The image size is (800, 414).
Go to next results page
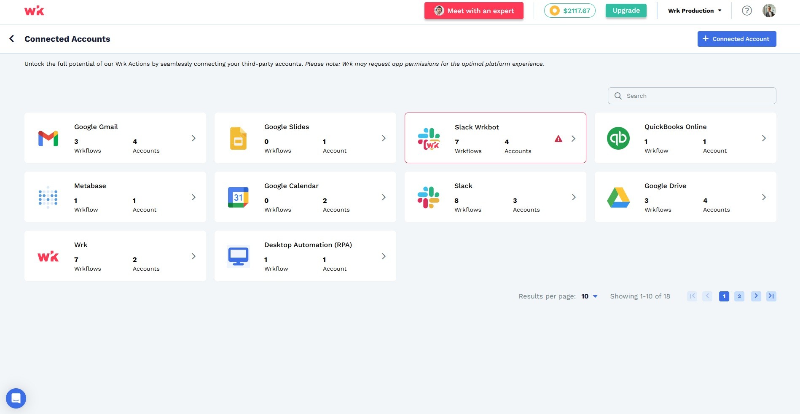756,296
